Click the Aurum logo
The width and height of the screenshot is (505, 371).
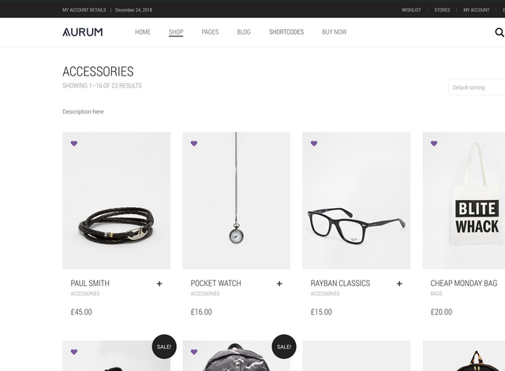pos(82,32)
